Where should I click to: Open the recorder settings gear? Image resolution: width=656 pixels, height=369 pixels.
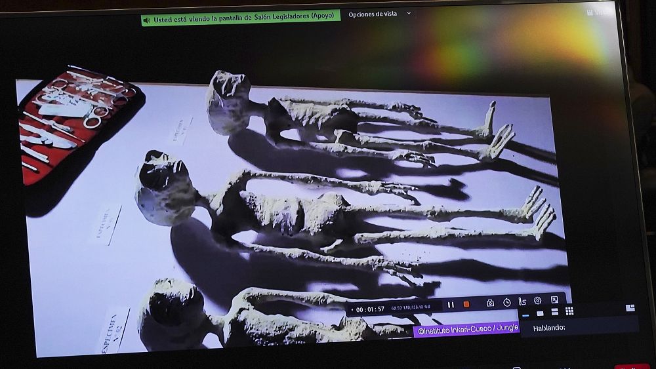pyautogui.click(x=538, y=301)
